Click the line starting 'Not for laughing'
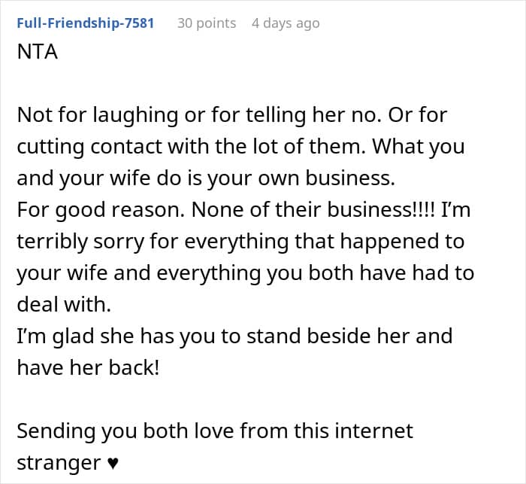This screenshot has height=484, width=526. pyautogui.click(x=243, y=115)
